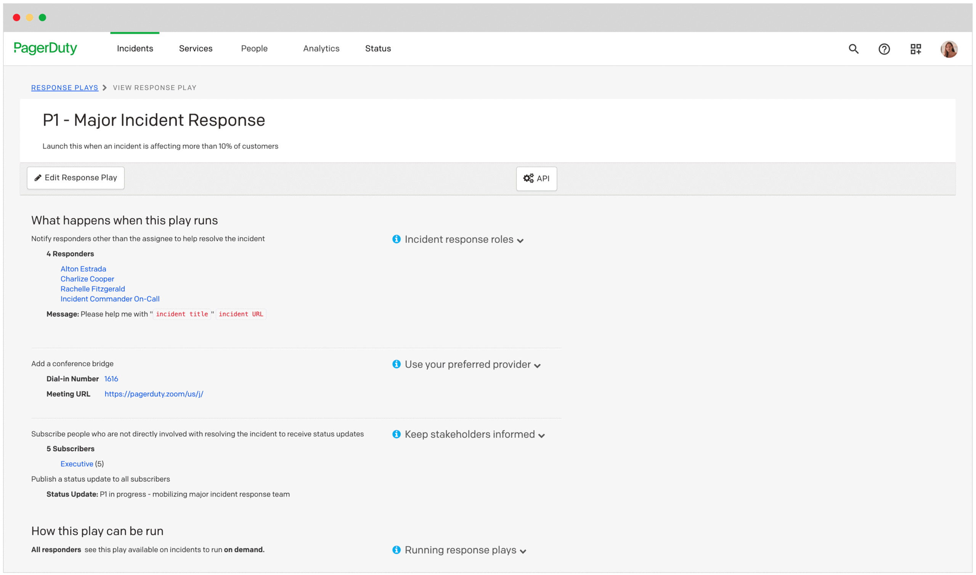
Task: Click info icon beside Running response plays
Action: (x=396, y=550)
